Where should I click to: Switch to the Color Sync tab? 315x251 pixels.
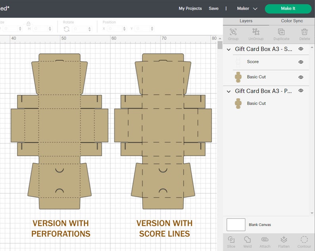292,21
